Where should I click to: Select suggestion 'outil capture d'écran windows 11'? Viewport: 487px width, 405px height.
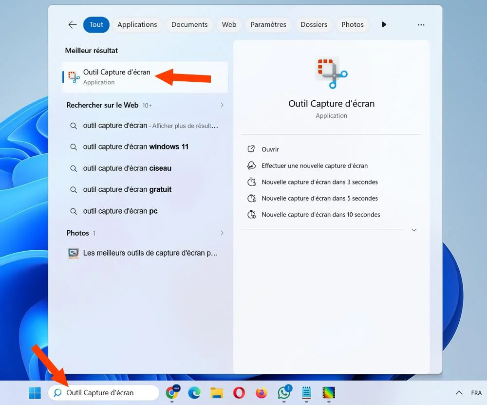[x=145, y=147]
